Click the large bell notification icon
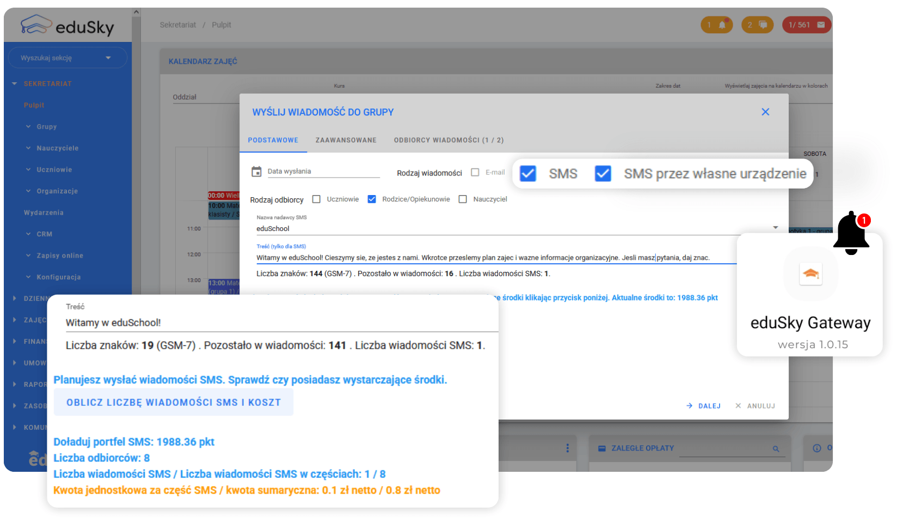The image size is (897, 529). [x=851, y=233]
